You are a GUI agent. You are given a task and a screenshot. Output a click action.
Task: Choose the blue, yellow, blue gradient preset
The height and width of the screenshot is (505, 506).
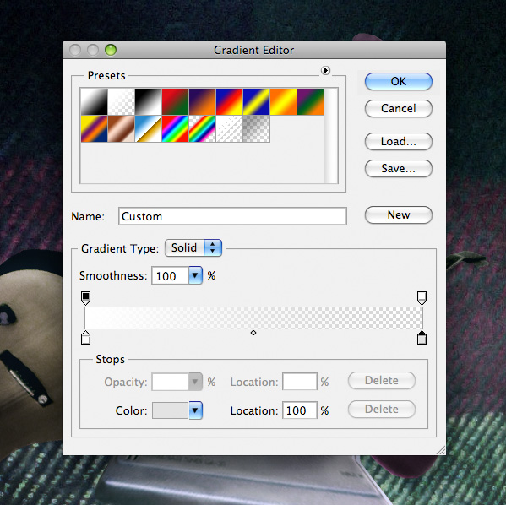pyautogui.click(x=257, y=102)
